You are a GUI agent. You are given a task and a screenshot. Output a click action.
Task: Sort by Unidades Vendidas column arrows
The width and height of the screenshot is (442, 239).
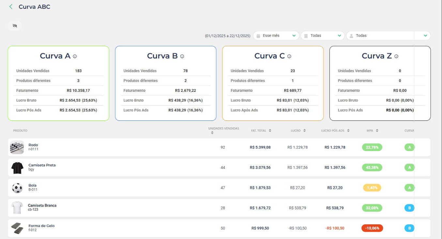212,133
